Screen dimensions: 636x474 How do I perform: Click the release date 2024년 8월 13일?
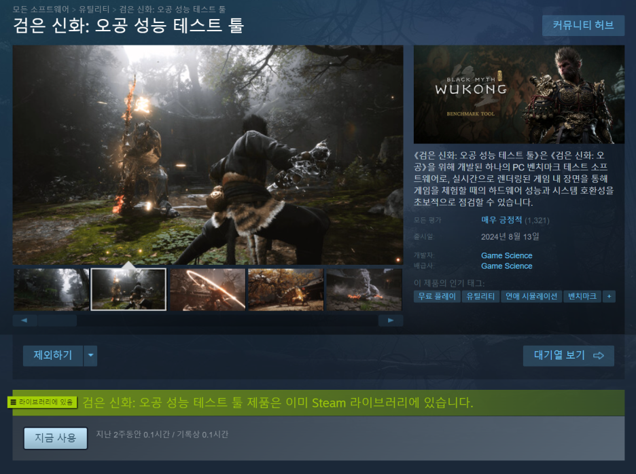[510, 237]
